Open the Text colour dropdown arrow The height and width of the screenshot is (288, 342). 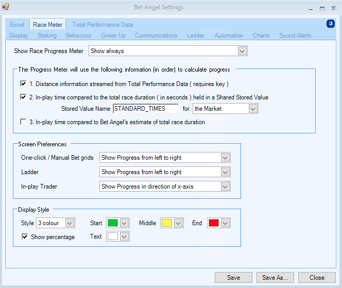coord(124,236)
